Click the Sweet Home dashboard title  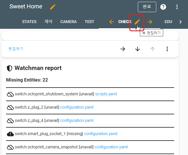click(x=26, y=6)
